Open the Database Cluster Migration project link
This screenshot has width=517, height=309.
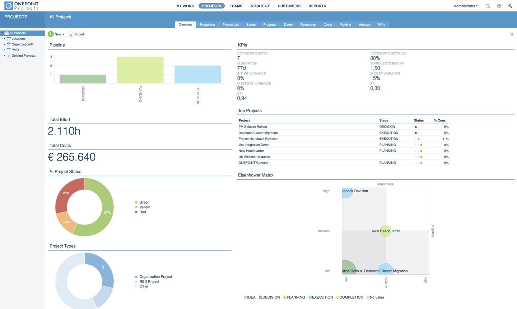(x=258, y=133)
